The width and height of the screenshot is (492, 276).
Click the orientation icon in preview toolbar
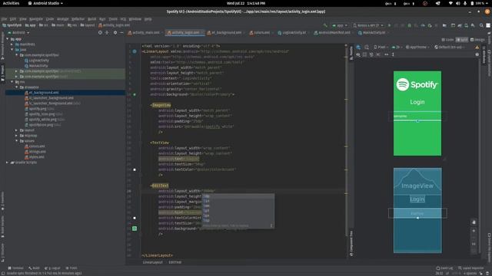point(367,47)
